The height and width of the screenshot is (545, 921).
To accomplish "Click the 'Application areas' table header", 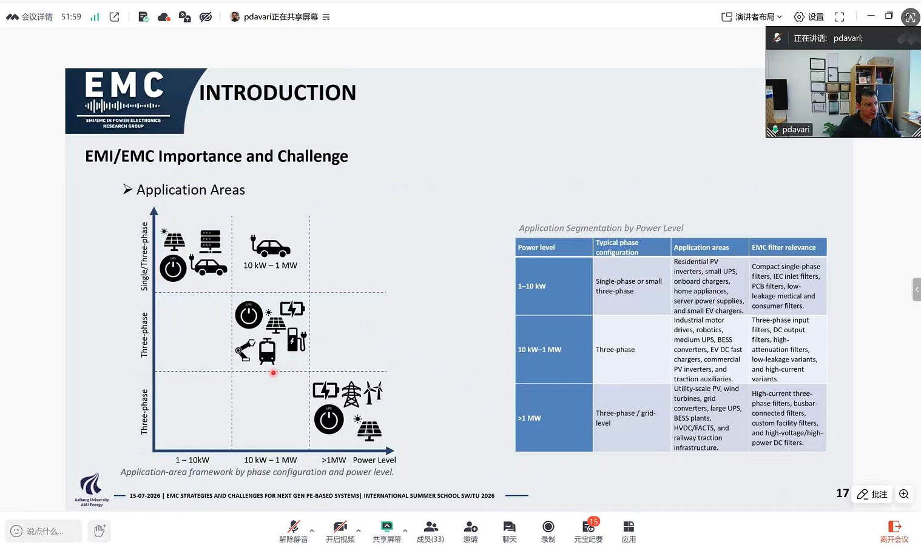I will tap(710, 247).
